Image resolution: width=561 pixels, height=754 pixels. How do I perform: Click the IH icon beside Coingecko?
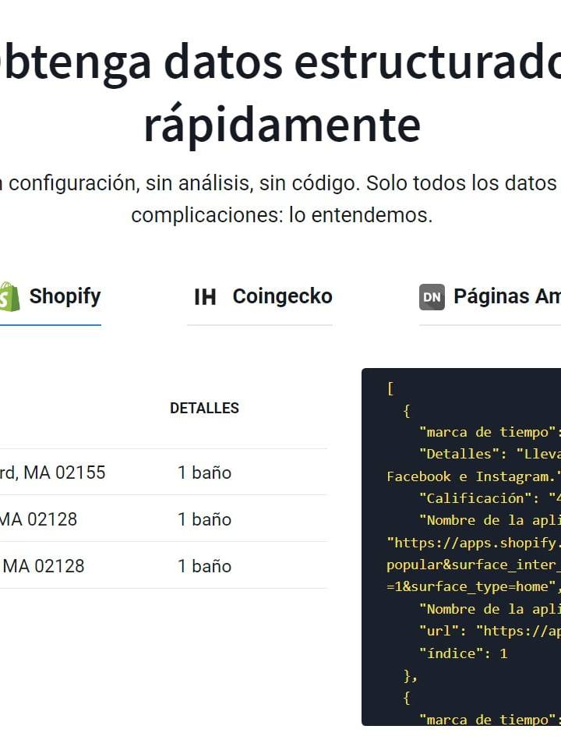(205, 297)
